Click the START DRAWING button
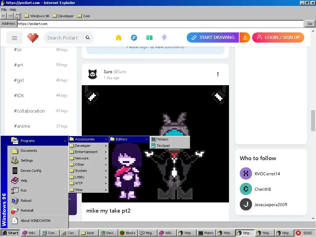The height and width of the screenshot is (237, 316). (213, 37)
